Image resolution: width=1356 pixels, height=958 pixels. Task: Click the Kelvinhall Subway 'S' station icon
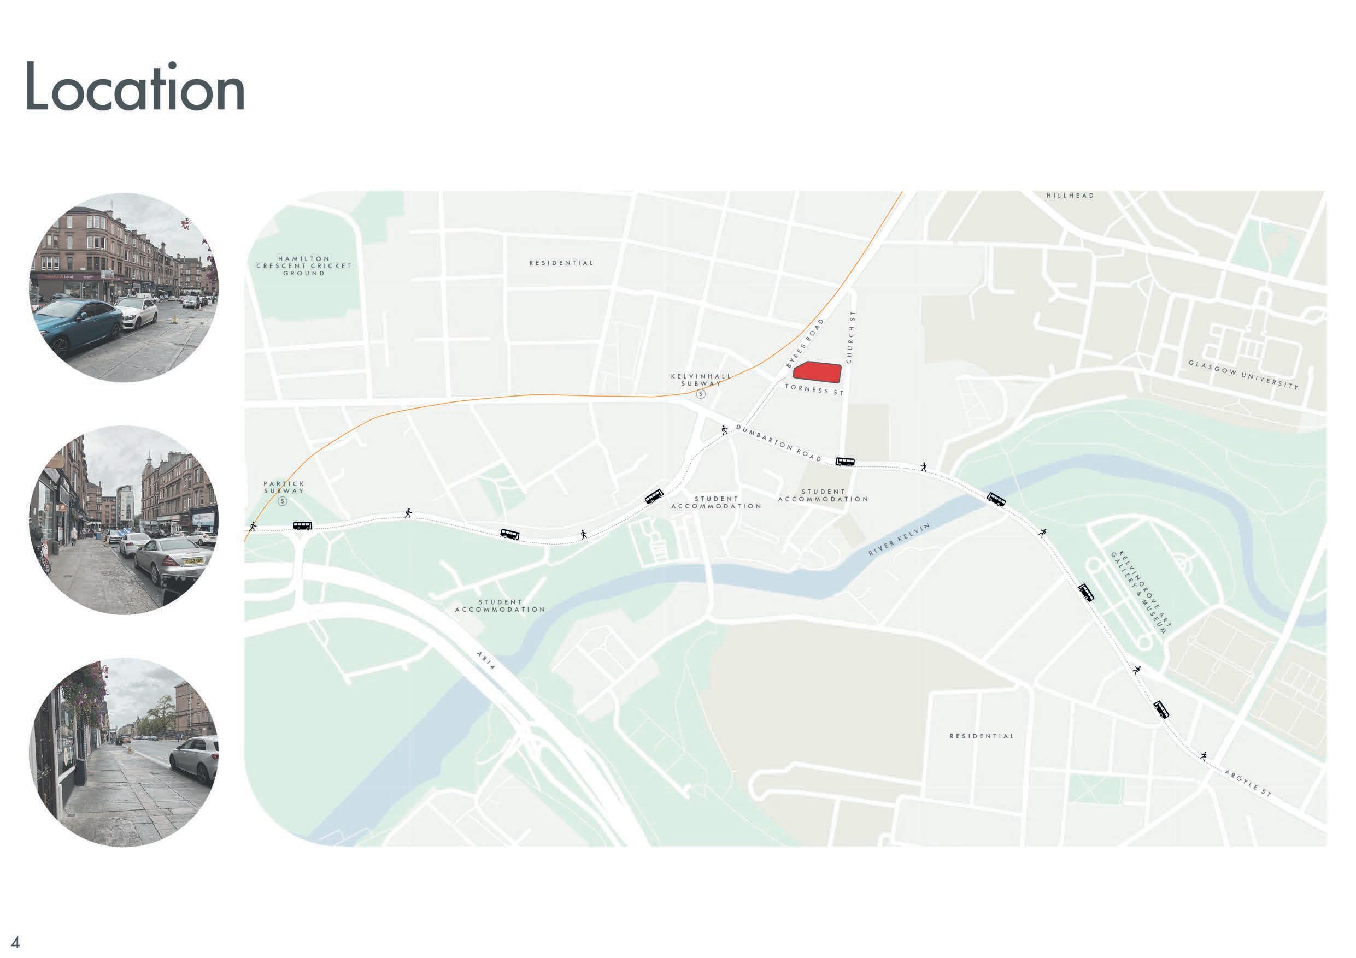pyautogui.click(x=701, y=394)
